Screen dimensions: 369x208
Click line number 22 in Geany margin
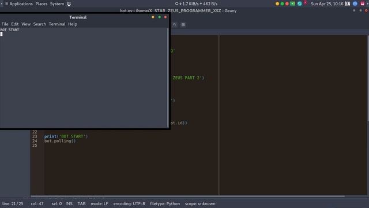click(x=35, y=132)
